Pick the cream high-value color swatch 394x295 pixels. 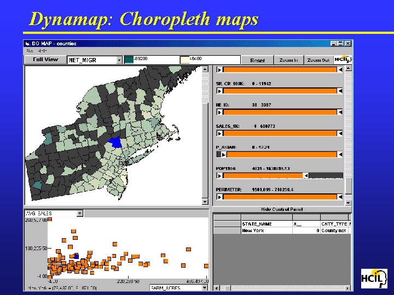click(185, 60)
